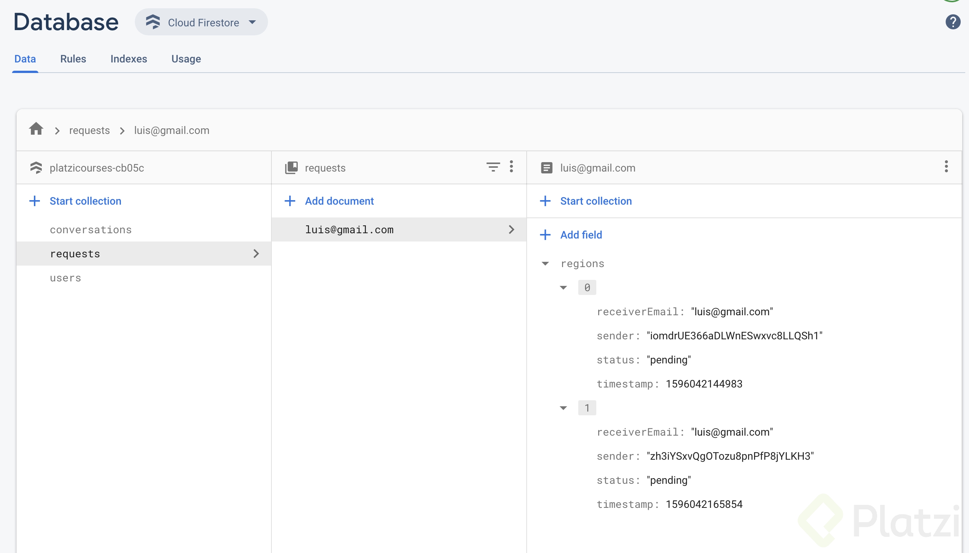The width and height of the screenshot is (969, 553).
Task: Collapse regions array item 0
Action: [564, 288]
